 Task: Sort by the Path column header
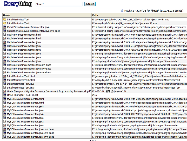point(95,15)
